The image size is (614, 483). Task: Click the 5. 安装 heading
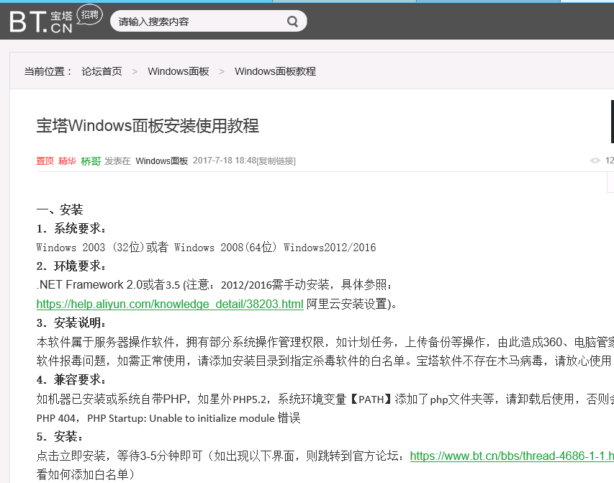[60, 436]
